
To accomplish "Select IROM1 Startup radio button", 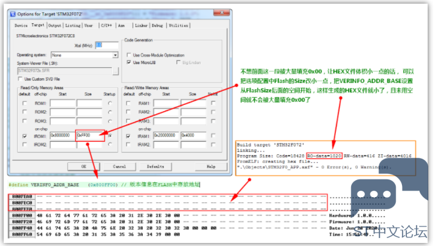I will coord(110,136).
